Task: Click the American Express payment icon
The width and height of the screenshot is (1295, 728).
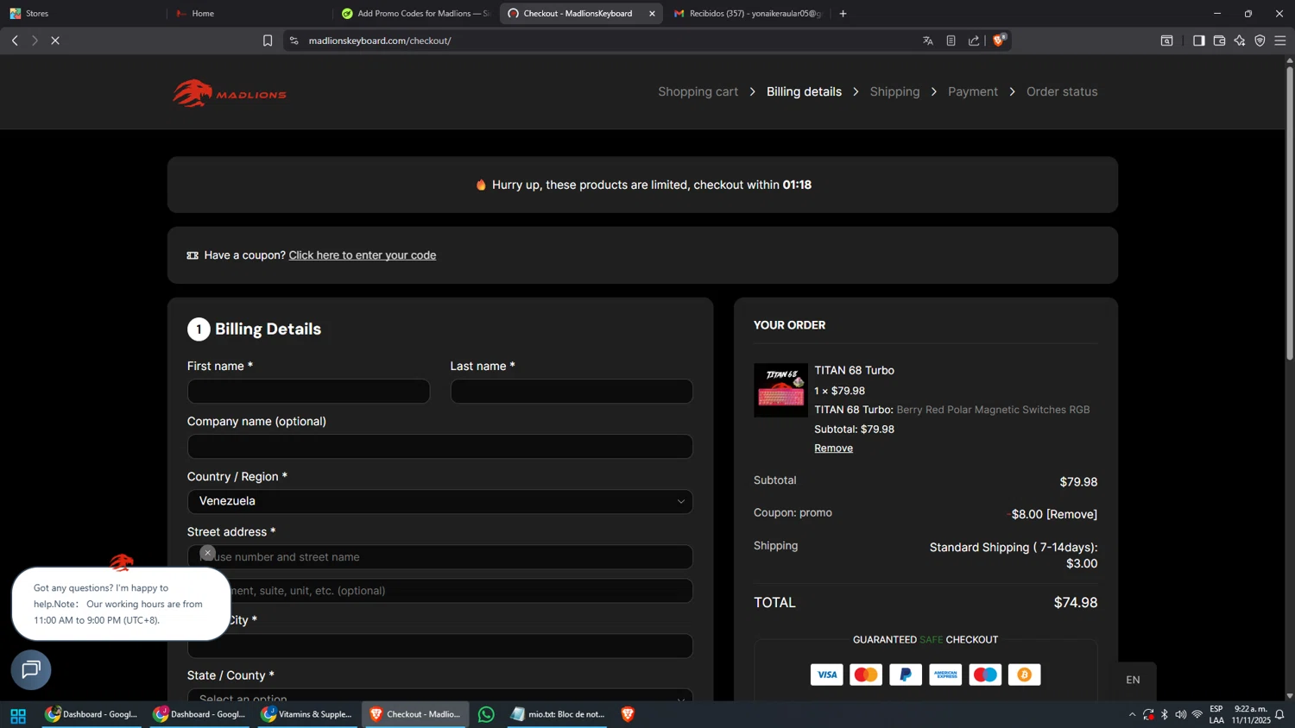Action: pos(945,675)
